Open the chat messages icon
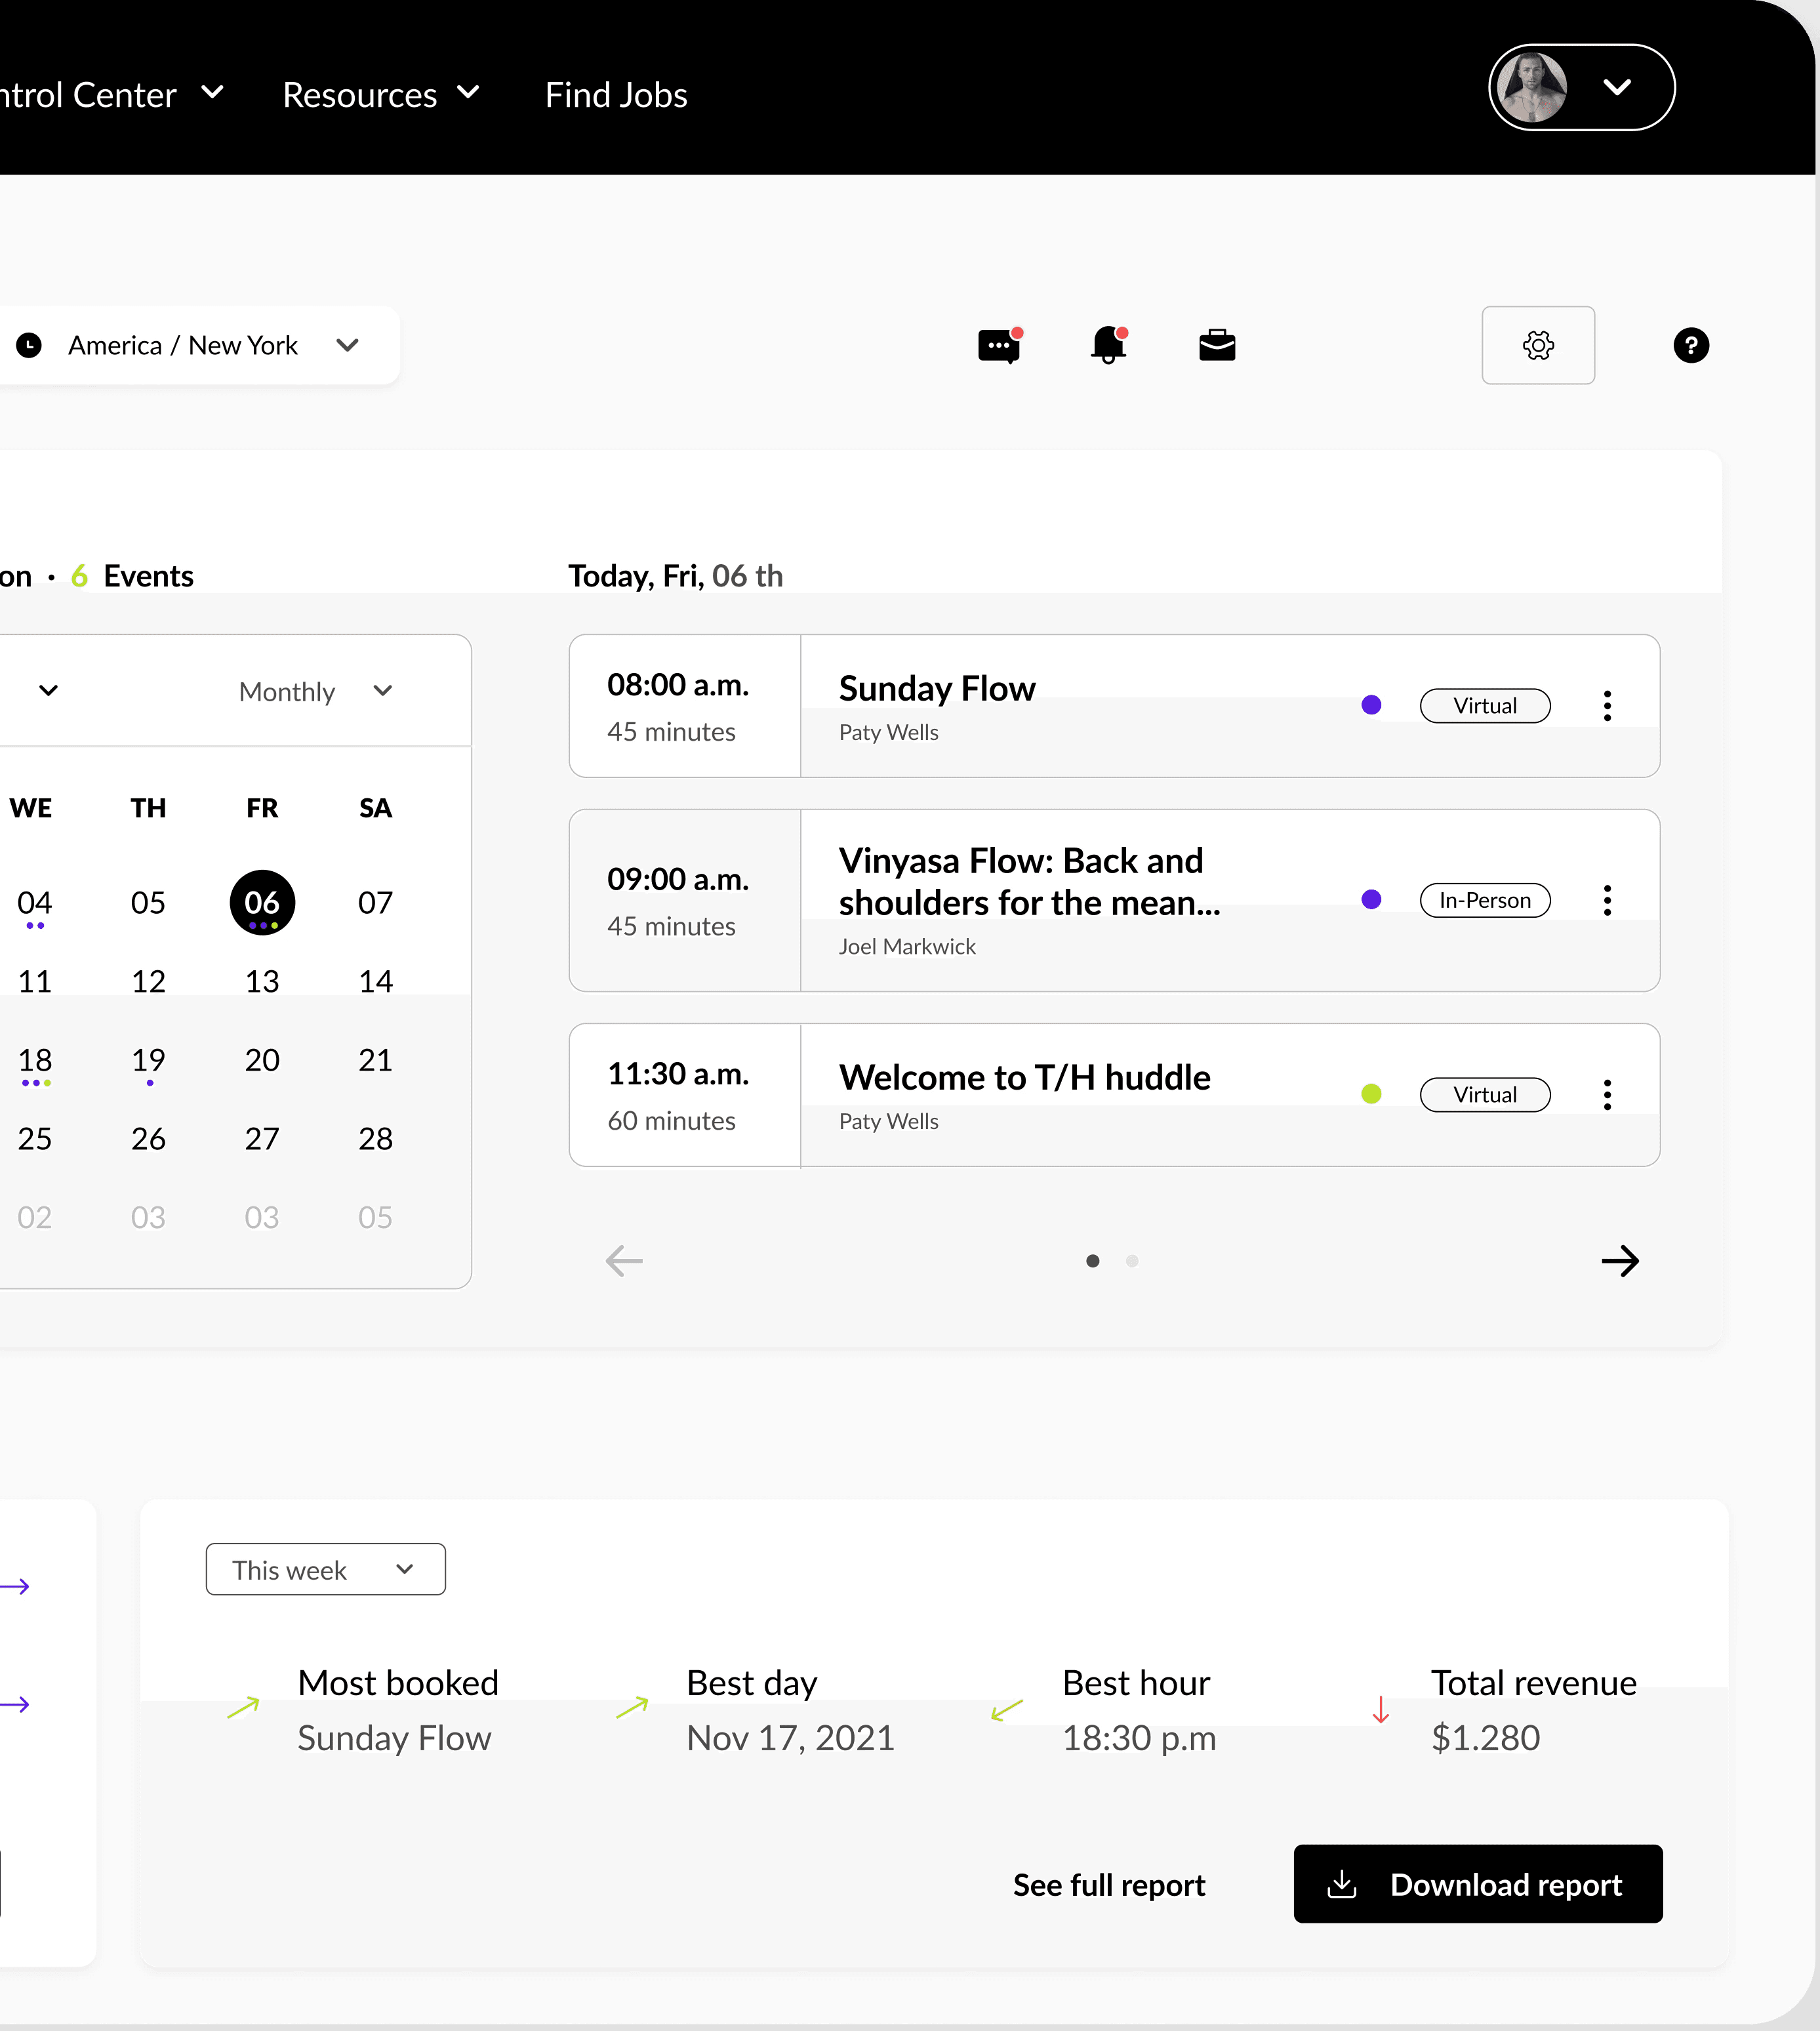Viewport: 1820px width, 2031px height. pos(998,346)
